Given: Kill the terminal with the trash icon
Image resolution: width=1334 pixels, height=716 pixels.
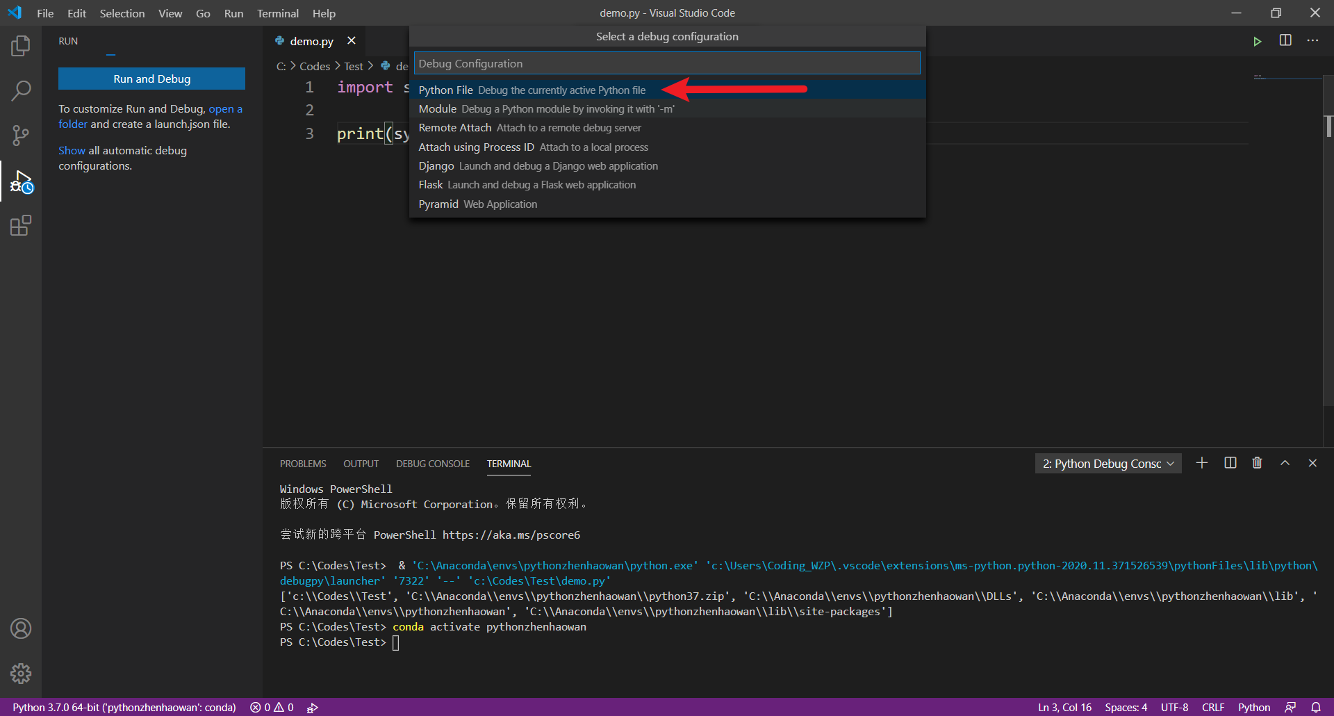Looking at the screenshot, I should (1258, 463).
